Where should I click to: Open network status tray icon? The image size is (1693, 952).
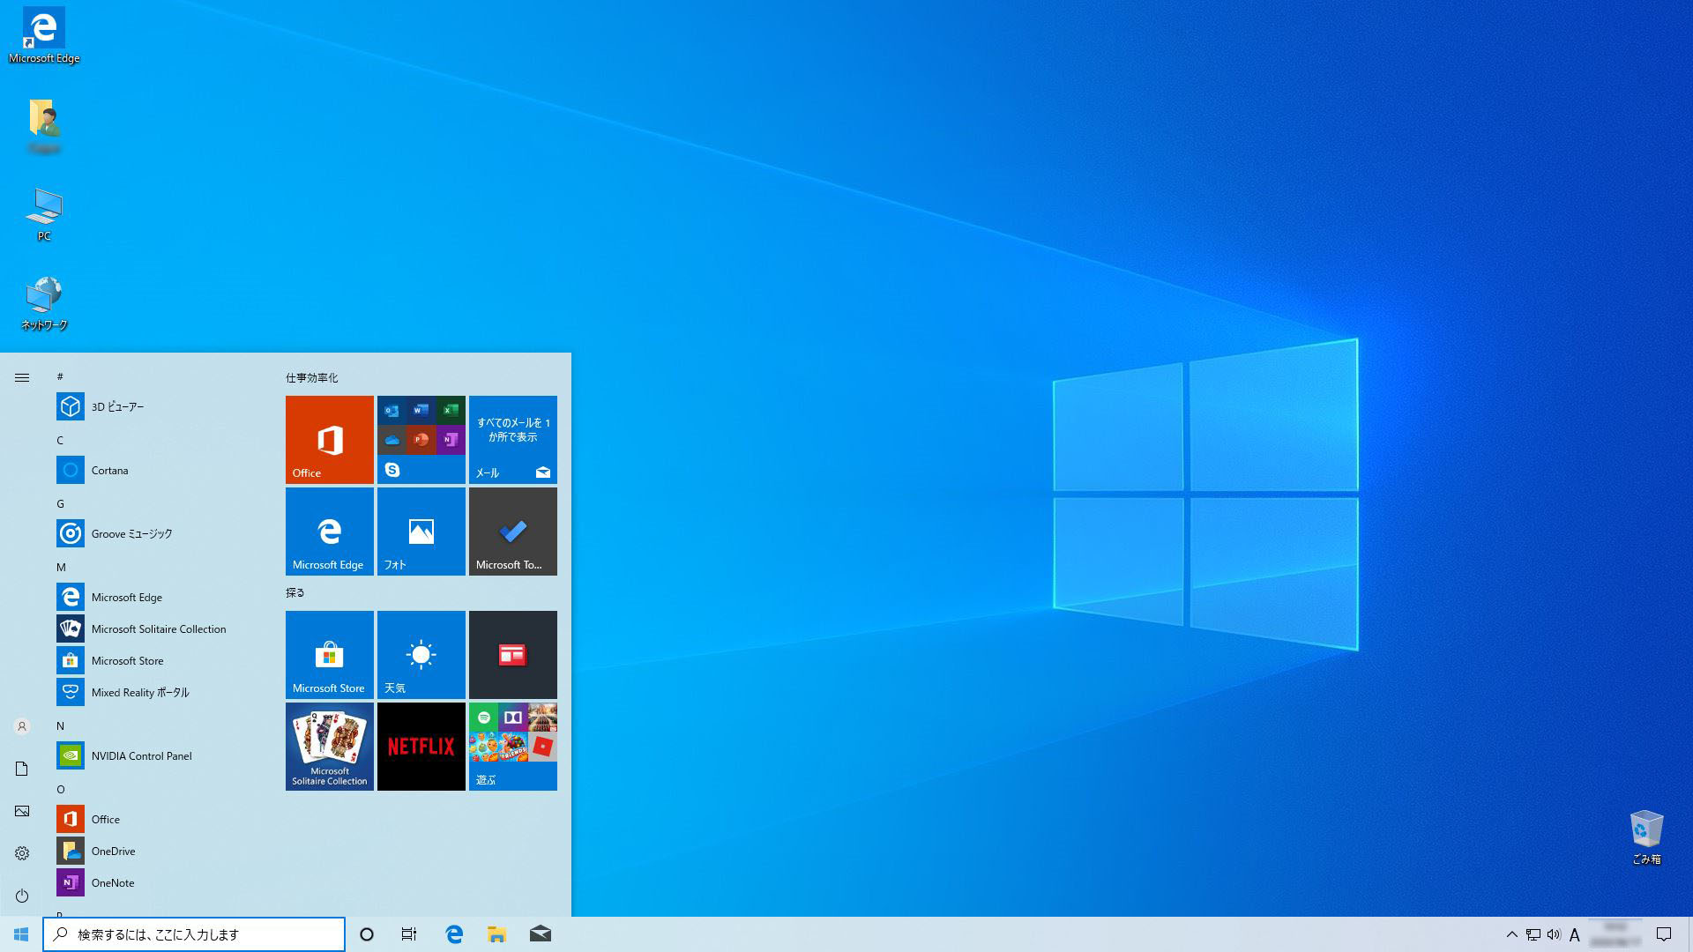click(x=1533, y=934)
